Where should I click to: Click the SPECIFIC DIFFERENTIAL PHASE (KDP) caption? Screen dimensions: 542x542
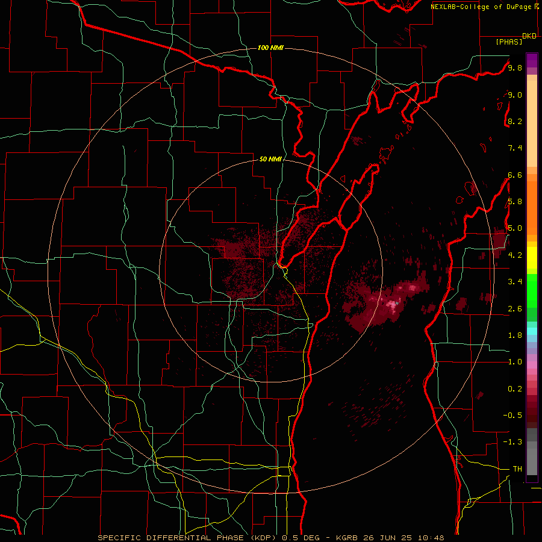(188, 538)
